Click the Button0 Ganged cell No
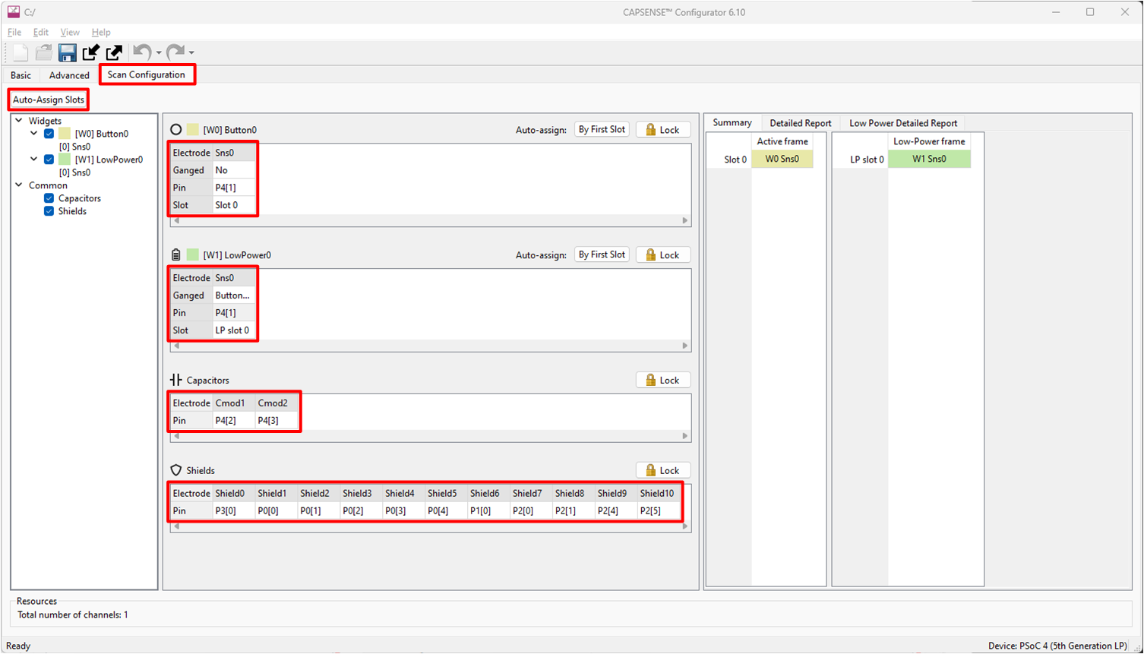The width and height of the screenshot is (1144, 654). pos(234,170)
